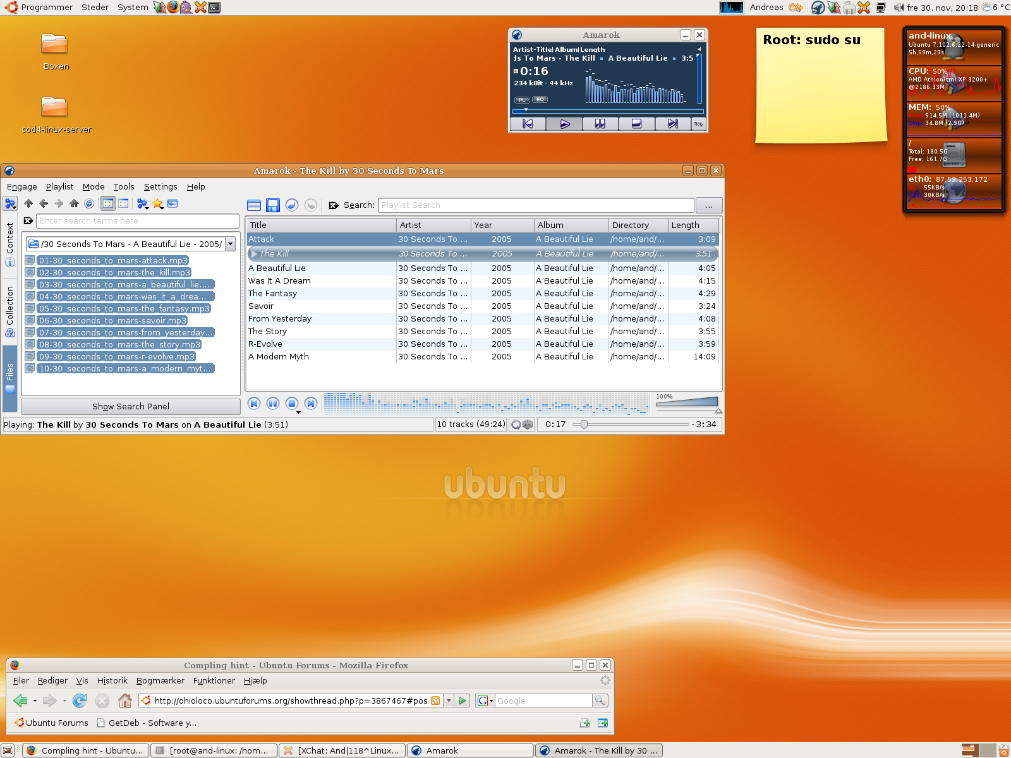
Task: Switch file browser to detailed view
Action: [x=123, y=203]
